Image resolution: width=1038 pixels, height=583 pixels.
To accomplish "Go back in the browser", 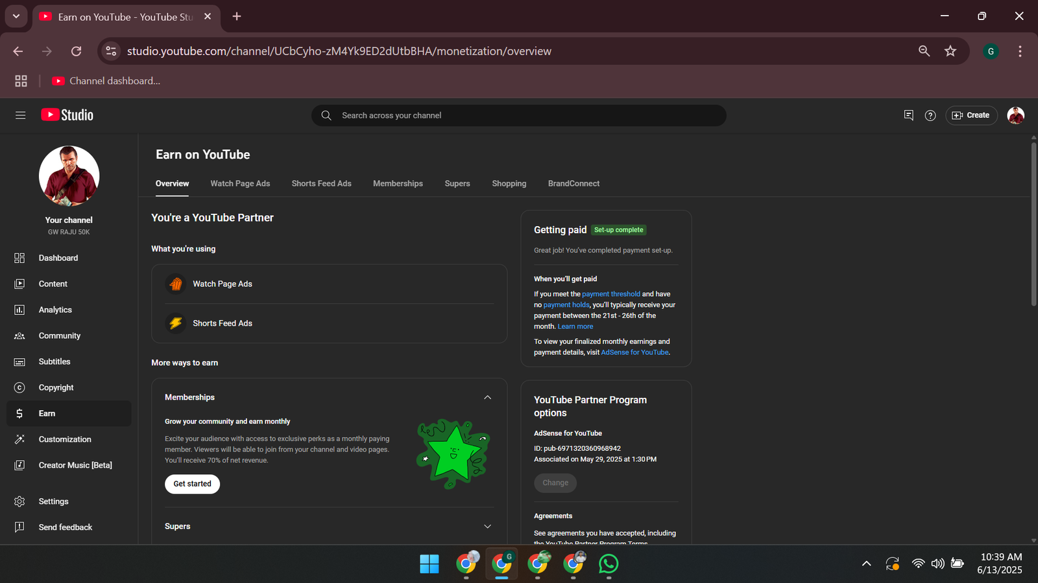I will (x=18, y=51).
